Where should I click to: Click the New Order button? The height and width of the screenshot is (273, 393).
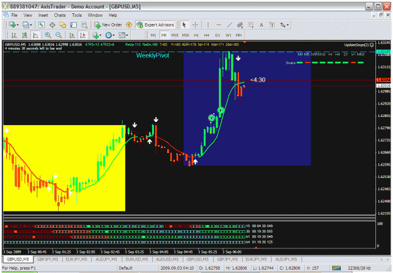pos(108,25)
